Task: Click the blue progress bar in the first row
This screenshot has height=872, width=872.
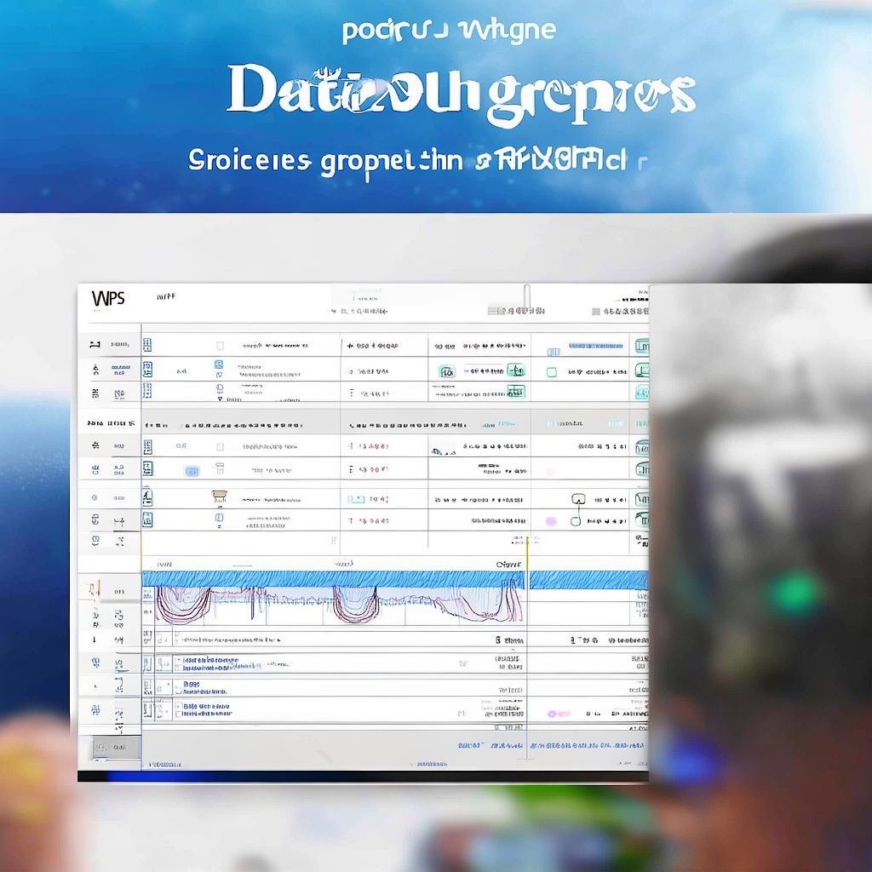Action: click(x=595, y=346)
